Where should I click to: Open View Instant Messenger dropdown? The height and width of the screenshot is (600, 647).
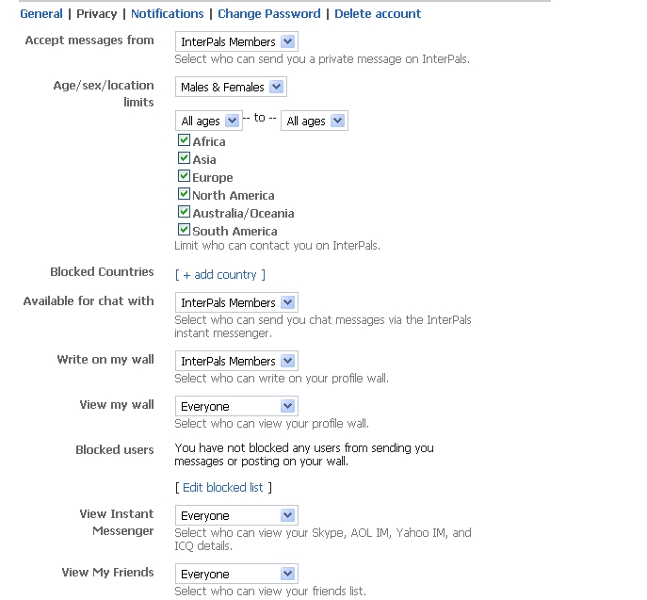[236, 515]
